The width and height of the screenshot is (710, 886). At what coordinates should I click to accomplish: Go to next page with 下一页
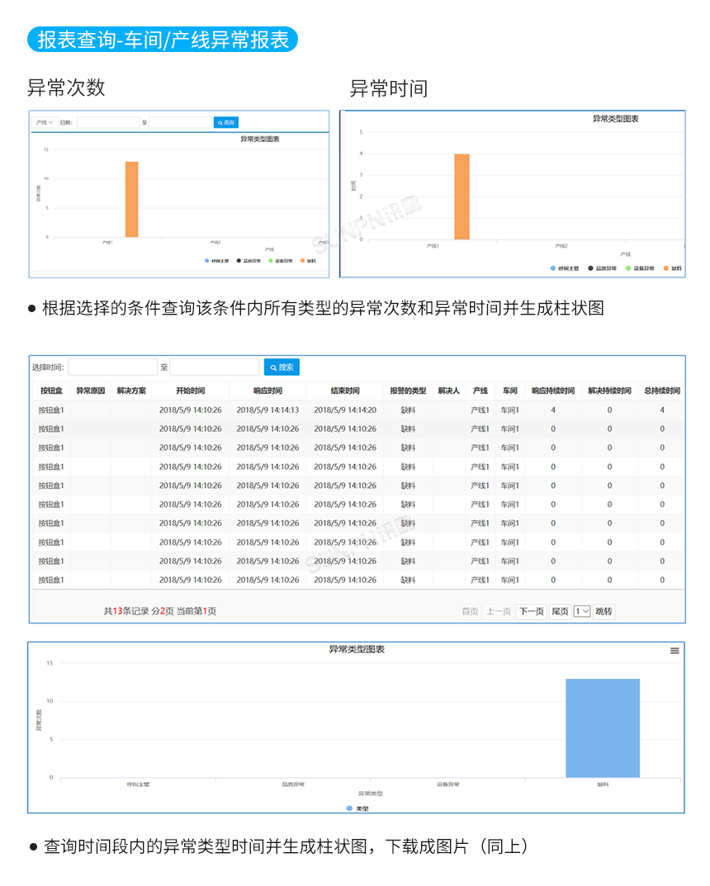coord(532,611)
